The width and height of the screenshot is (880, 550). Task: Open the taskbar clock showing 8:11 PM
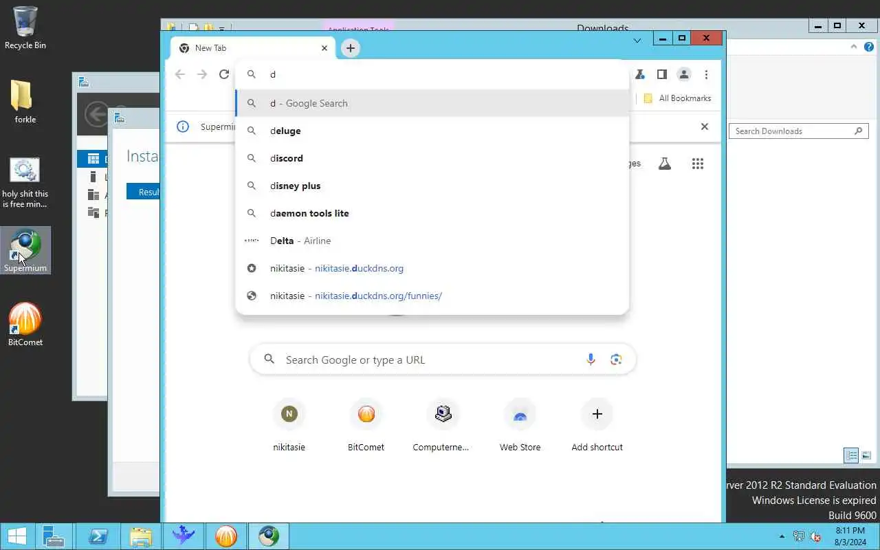(850, 536)
